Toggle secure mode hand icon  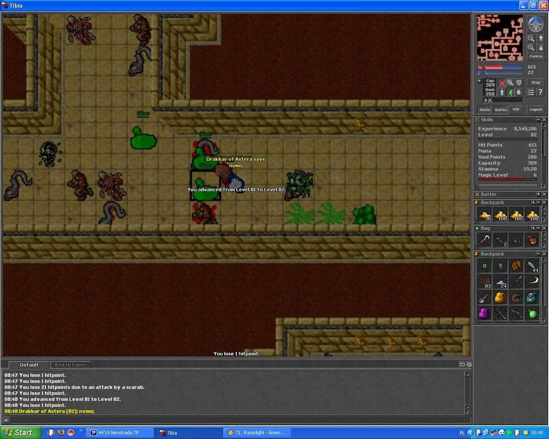click(519, 92)
